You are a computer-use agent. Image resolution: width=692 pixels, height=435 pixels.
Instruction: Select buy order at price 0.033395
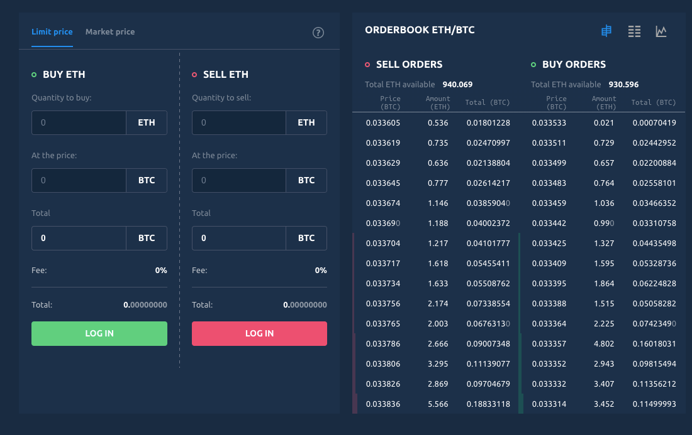[x=602, y=284]
